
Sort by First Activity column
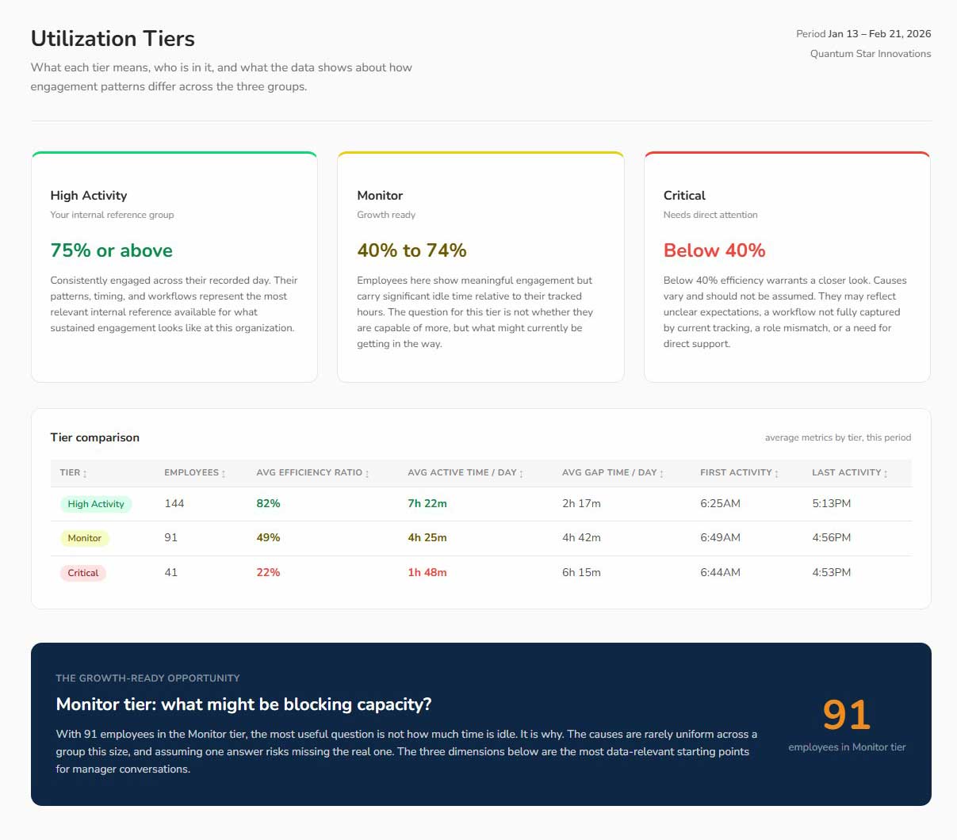739,472
